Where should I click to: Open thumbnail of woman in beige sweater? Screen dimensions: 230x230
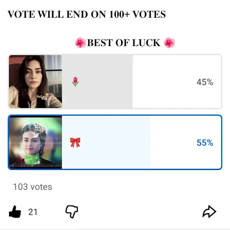35,82
